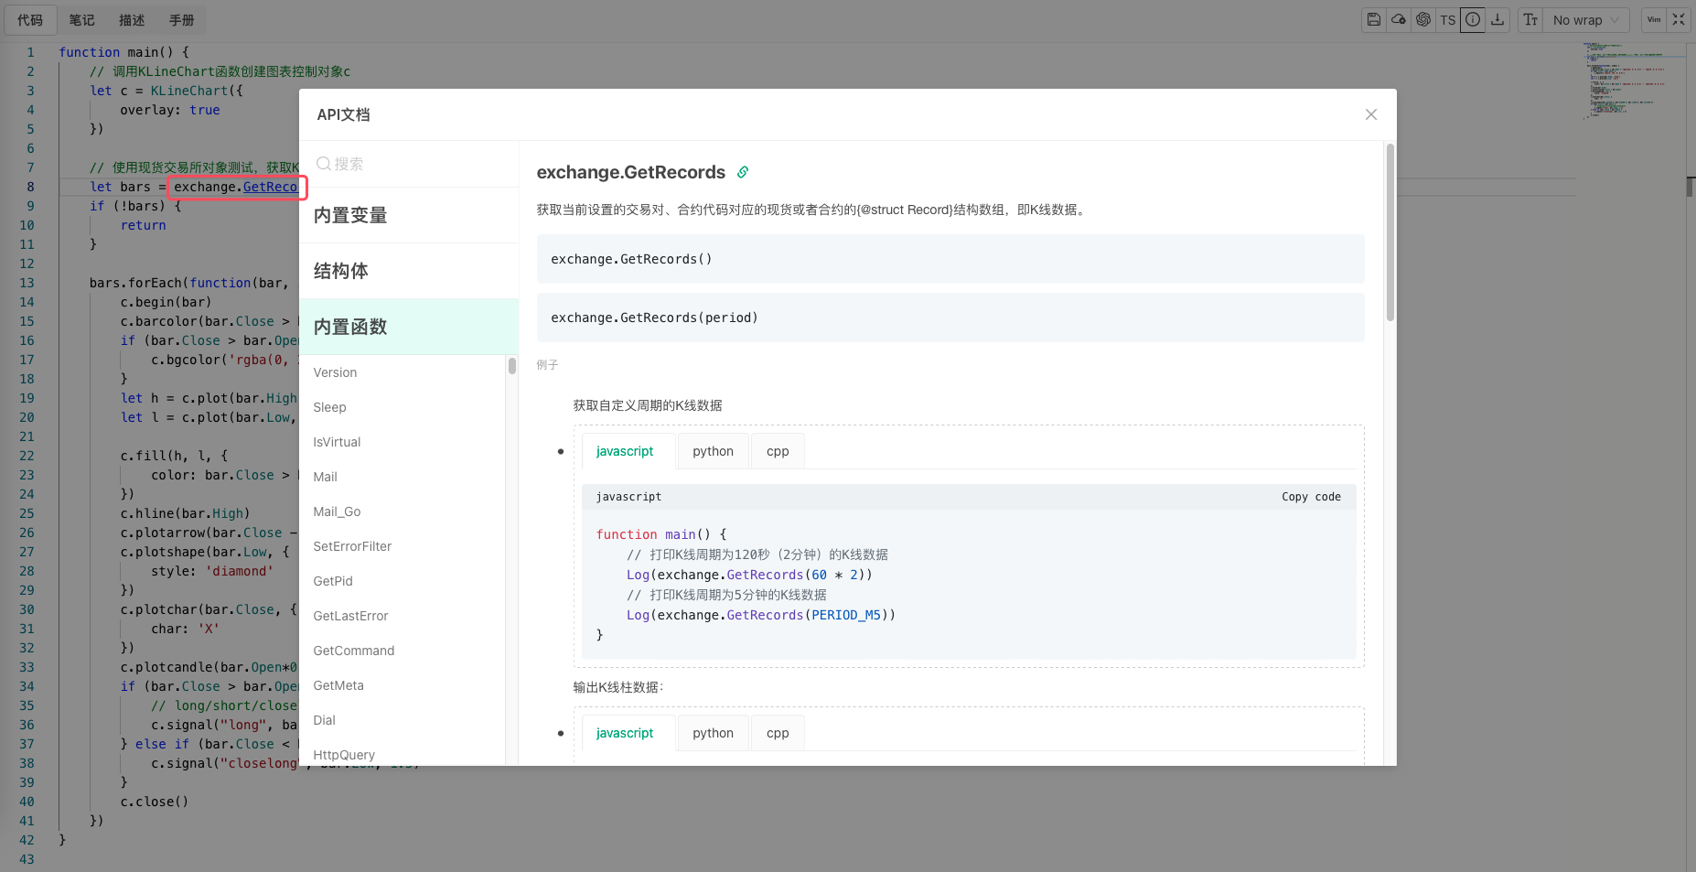This screenshot has width=1696, height=872.
Task: Toggle the TS TypeScript mode button
Action: click(1447, 19)
